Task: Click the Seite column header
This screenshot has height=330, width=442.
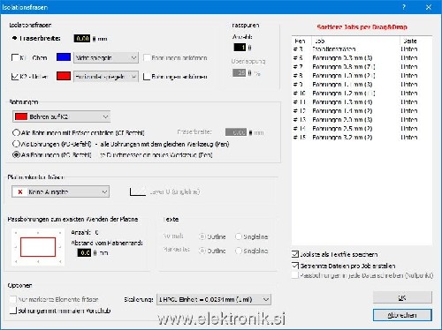Action: pyautogui.click(x=415, y=41)
